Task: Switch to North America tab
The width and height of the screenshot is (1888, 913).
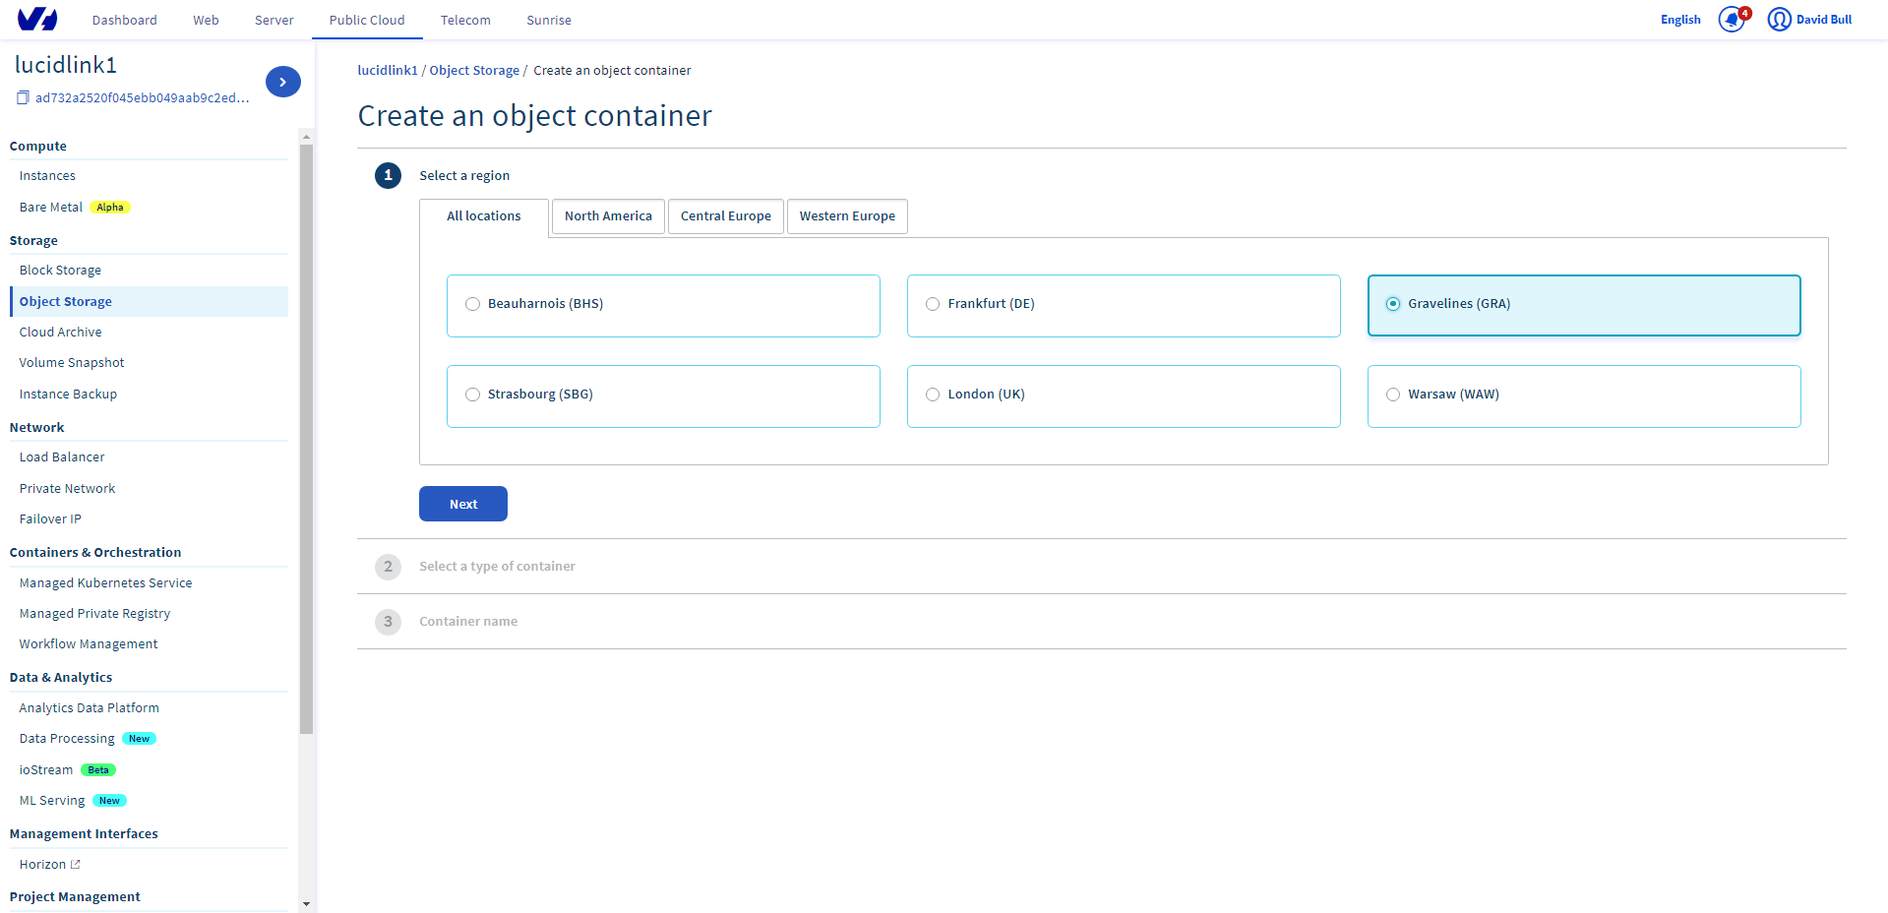Action: point(608,216)
